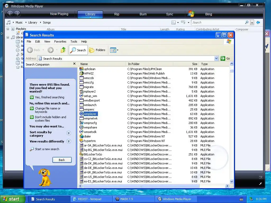Open the Help menu
The width and height of the screenshot is (271, 203).
pyautogui.click(x=84, y=41)
